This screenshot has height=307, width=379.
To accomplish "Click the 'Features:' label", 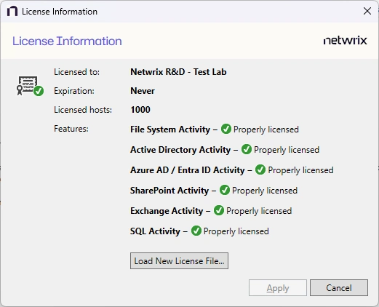I will (x=71, y=129).
